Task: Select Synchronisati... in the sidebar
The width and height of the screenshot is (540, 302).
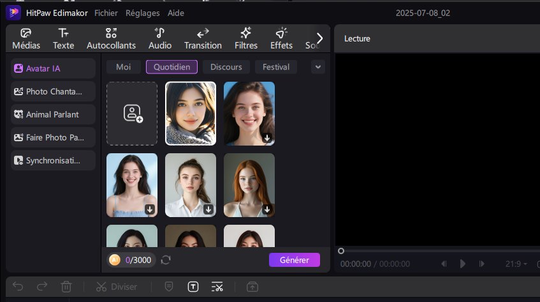Action: click(53, 160)
